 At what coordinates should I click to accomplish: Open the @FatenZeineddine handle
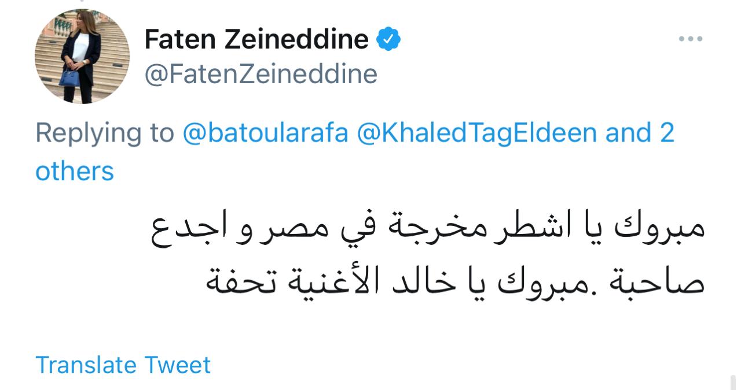(261, 75)
